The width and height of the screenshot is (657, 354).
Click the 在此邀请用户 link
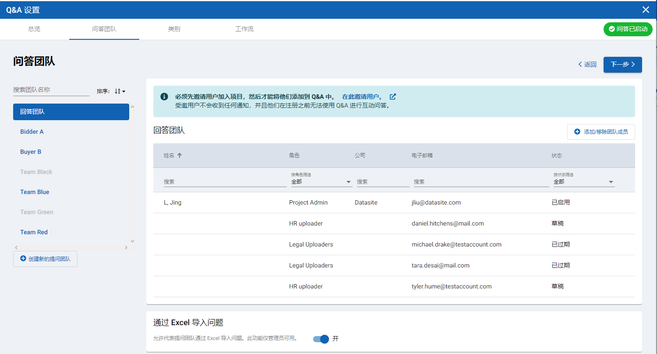(x=362, y=97)
